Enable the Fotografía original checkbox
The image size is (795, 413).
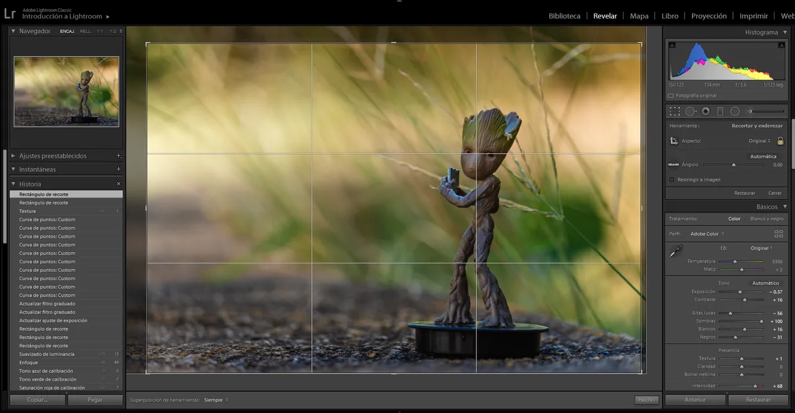pyautogui.click(x=671, y=96)
